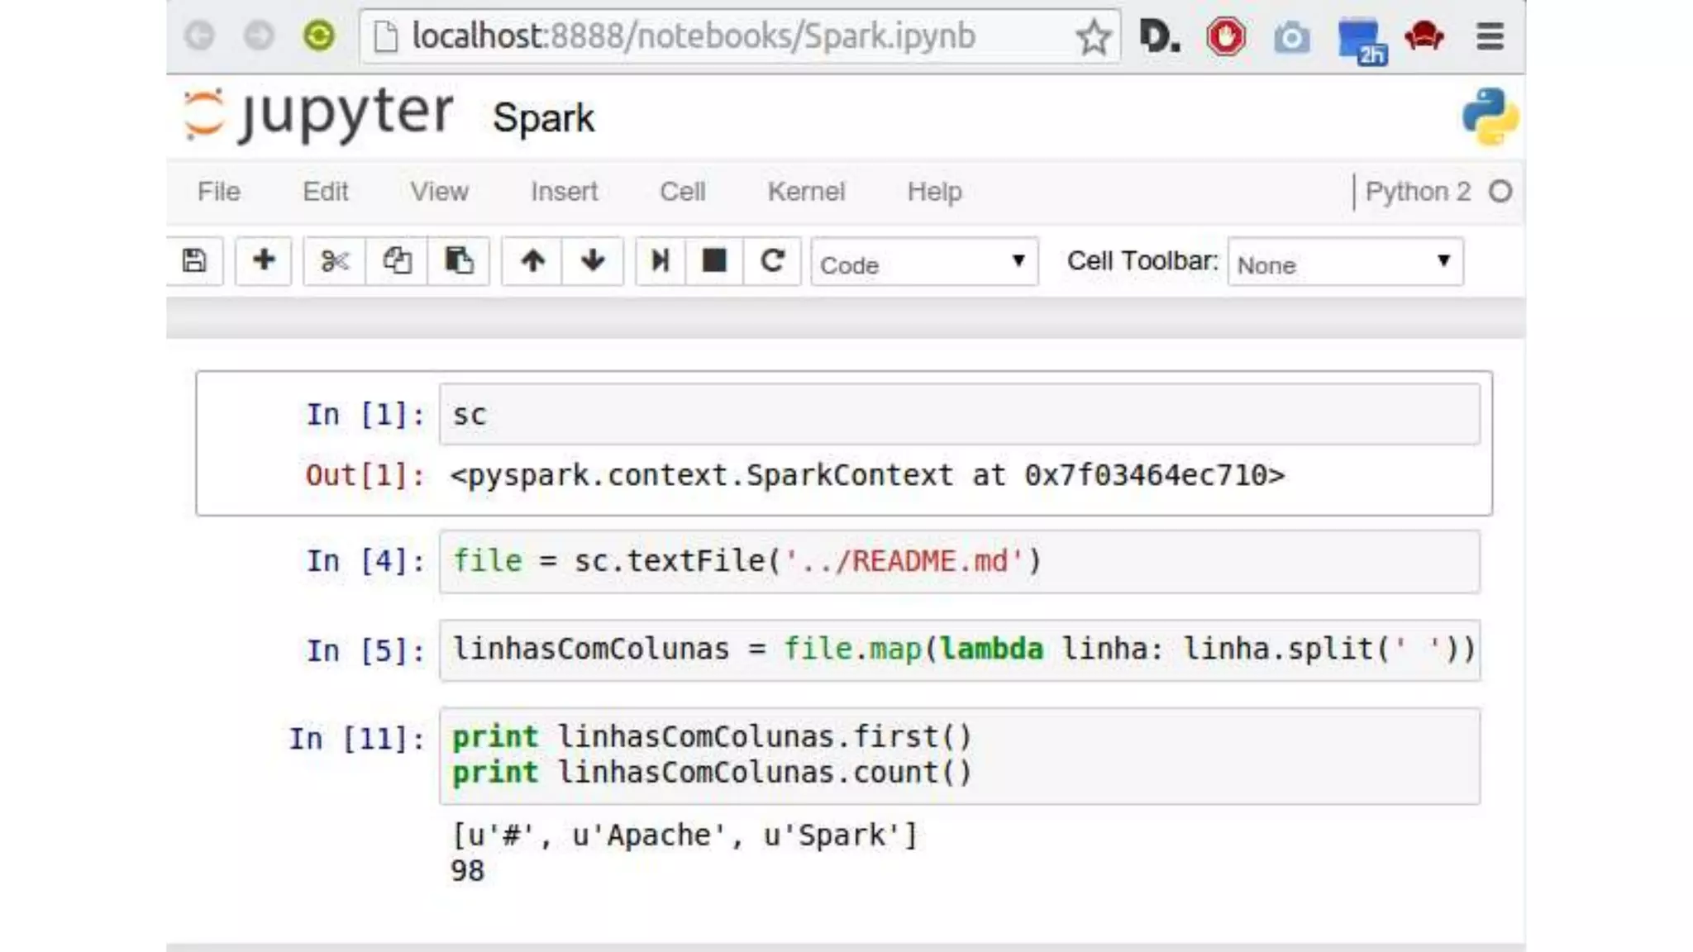Move cell down arrow icon
This screenshot has width=1693, height=952.
[x=593, y=261]
